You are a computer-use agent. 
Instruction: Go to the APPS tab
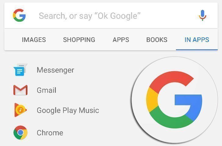[121, 40]
